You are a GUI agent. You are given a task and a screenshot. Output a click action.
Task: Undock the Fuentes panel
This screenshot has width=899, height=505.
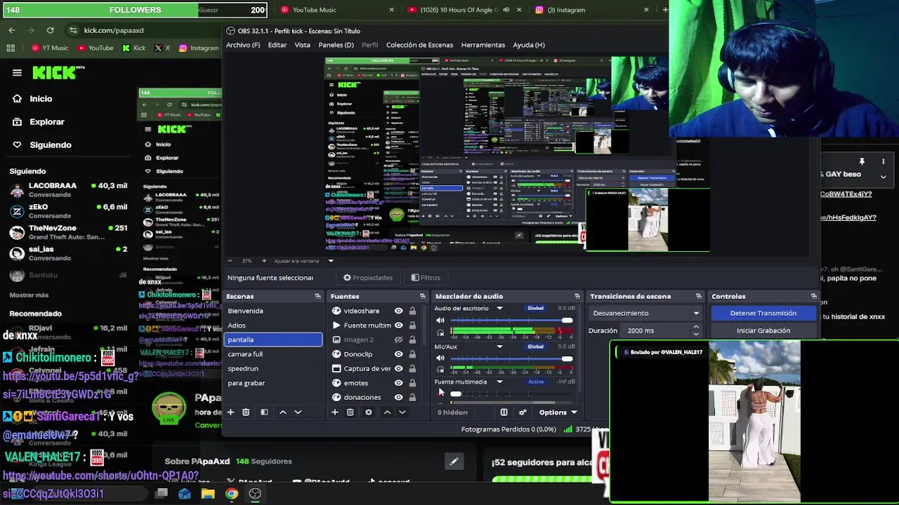[422, 297]
